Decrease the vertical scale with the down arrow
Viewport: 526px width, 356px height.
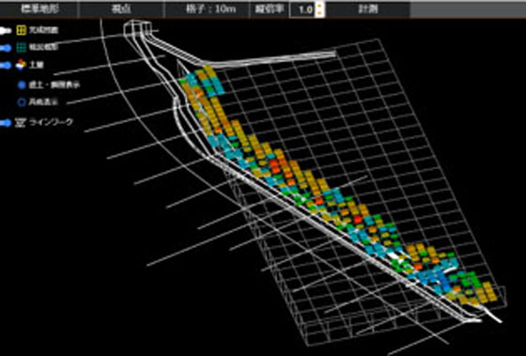pyautogui.click(x=319, y=13)
